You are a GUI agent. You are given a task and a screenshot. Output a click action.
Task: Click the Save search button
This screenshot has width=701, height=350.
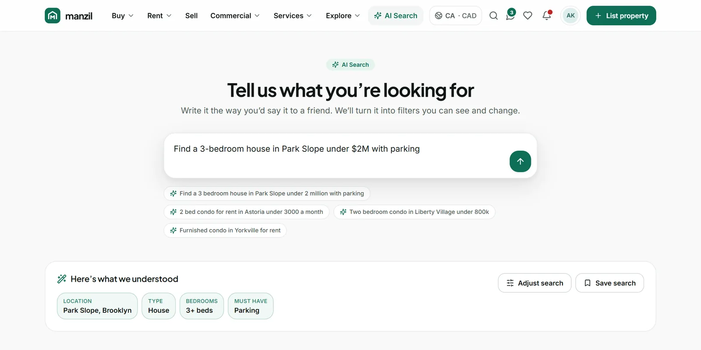point(609,283)
